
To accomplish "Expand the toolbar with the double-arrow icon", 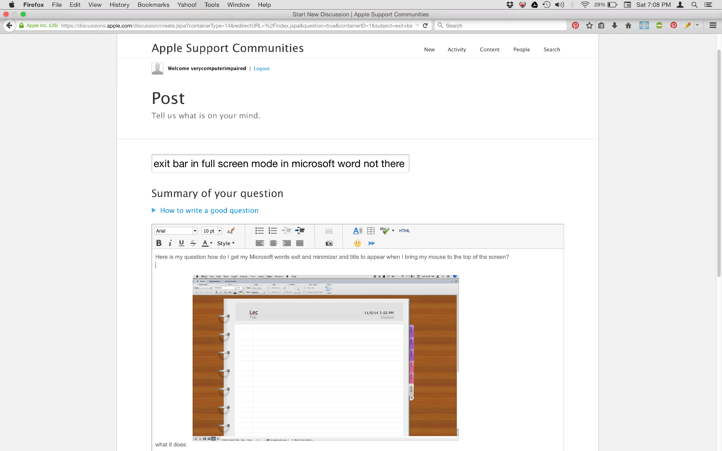I will (x=371, y=243).
